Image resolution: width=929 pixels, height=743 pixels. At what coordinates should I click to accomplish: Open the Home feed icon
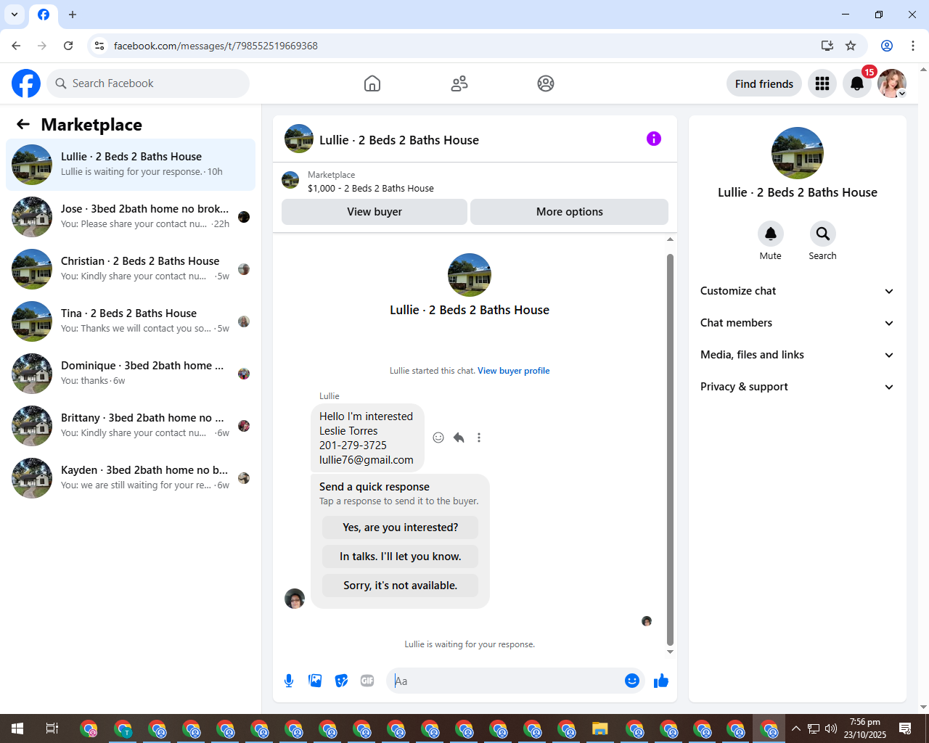click(x=372, y=83)
